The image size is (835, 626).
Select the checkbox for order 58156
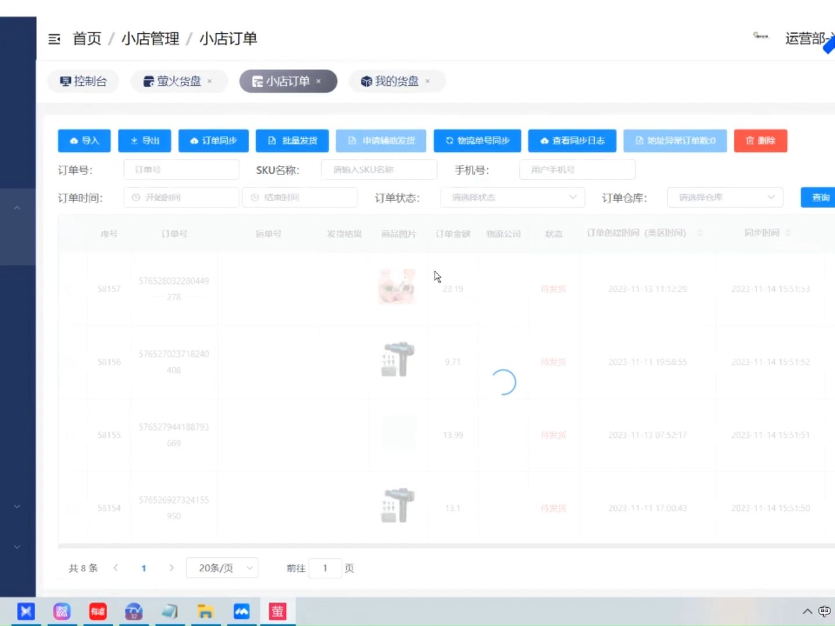tap(71, 362)
